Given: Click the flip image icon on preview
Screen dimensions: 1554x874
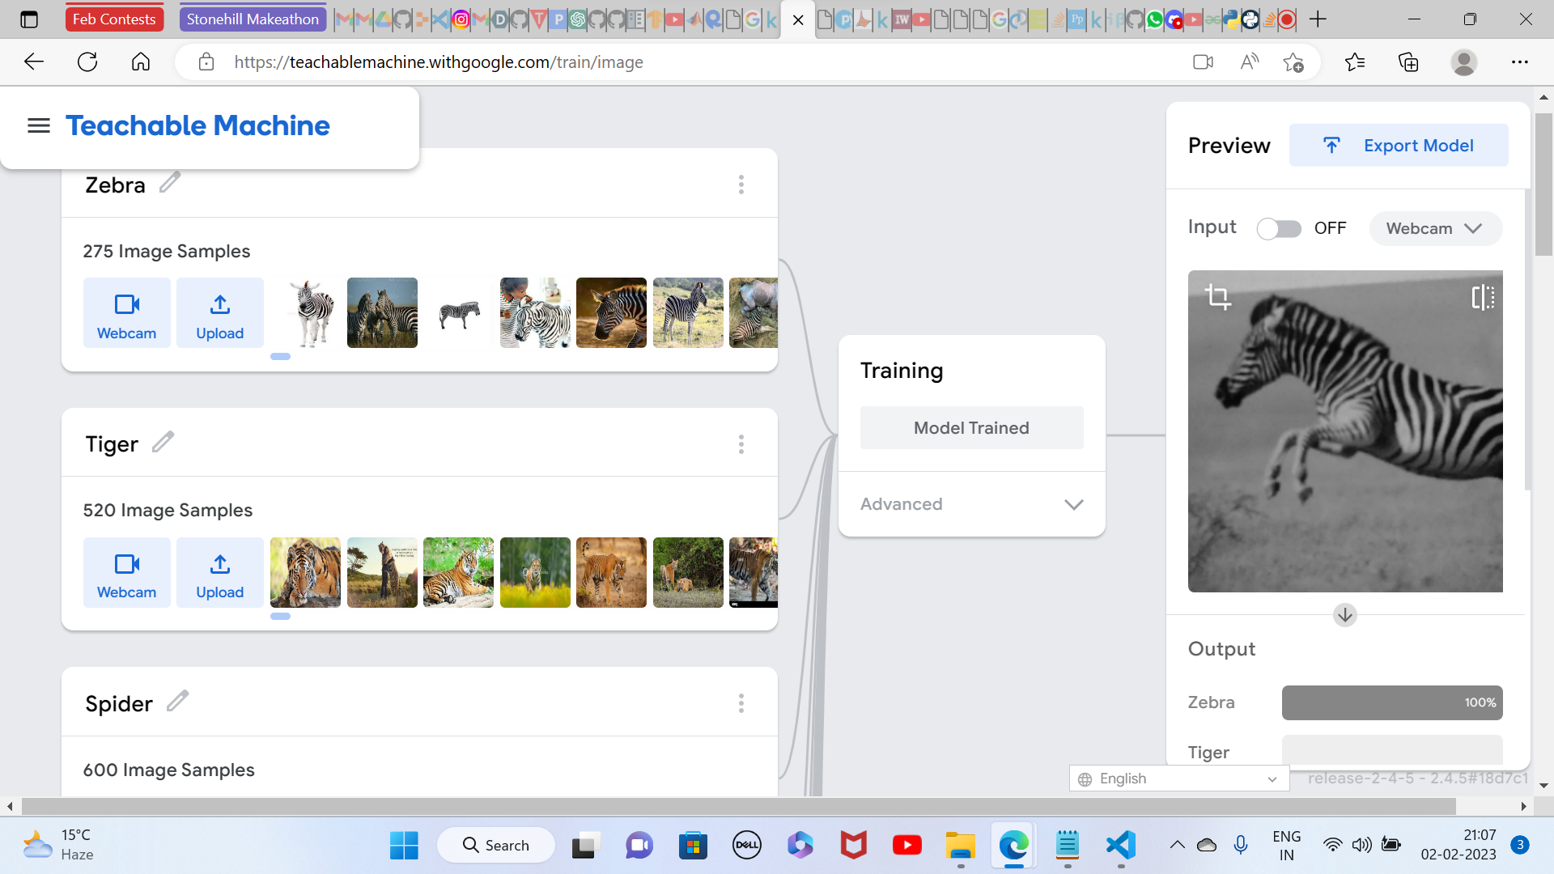Looking at the screenshot, I should [1483, 297].
